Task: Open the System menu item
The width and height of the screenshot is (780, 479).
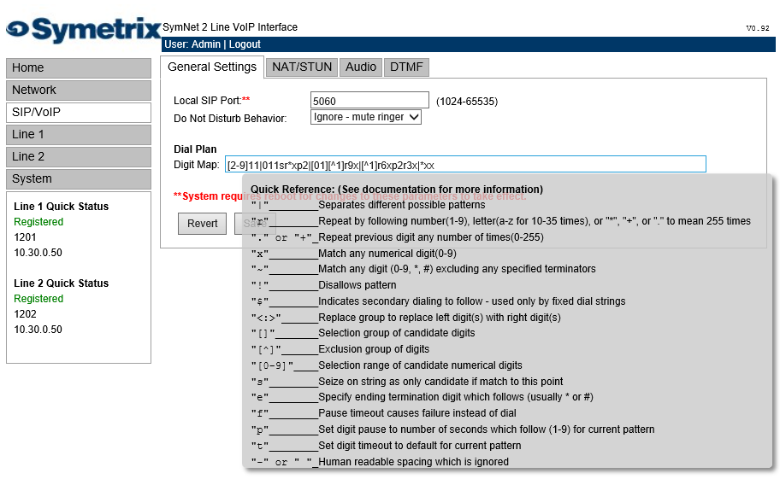Action: point(79,178)
